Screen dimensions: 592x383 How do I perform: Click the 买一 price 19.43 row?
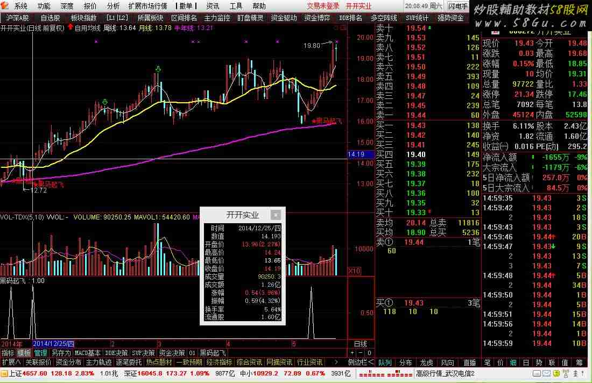point(427,125)
